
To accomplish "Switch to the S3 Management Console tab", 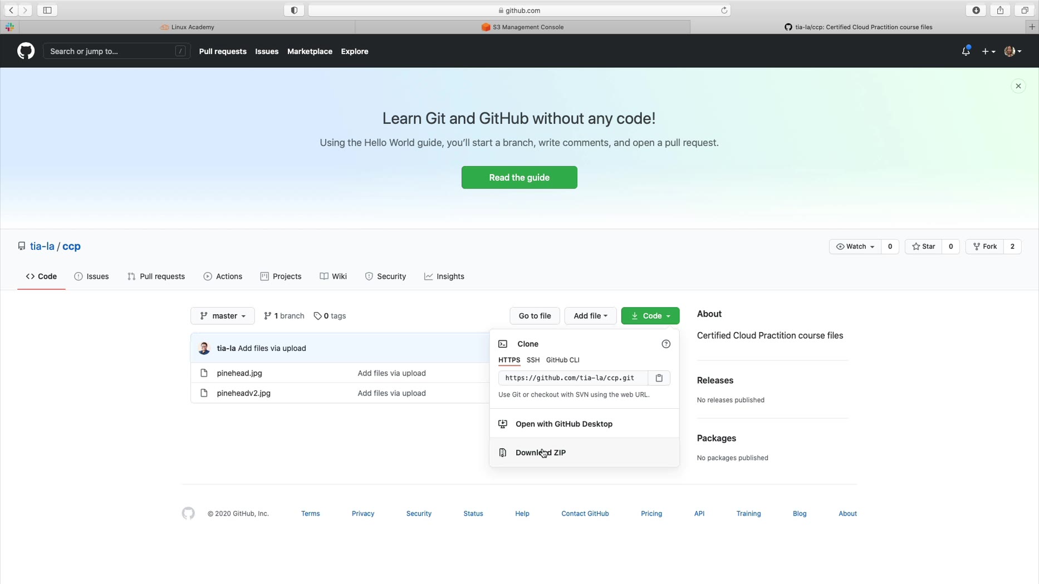I will [522, 27].
